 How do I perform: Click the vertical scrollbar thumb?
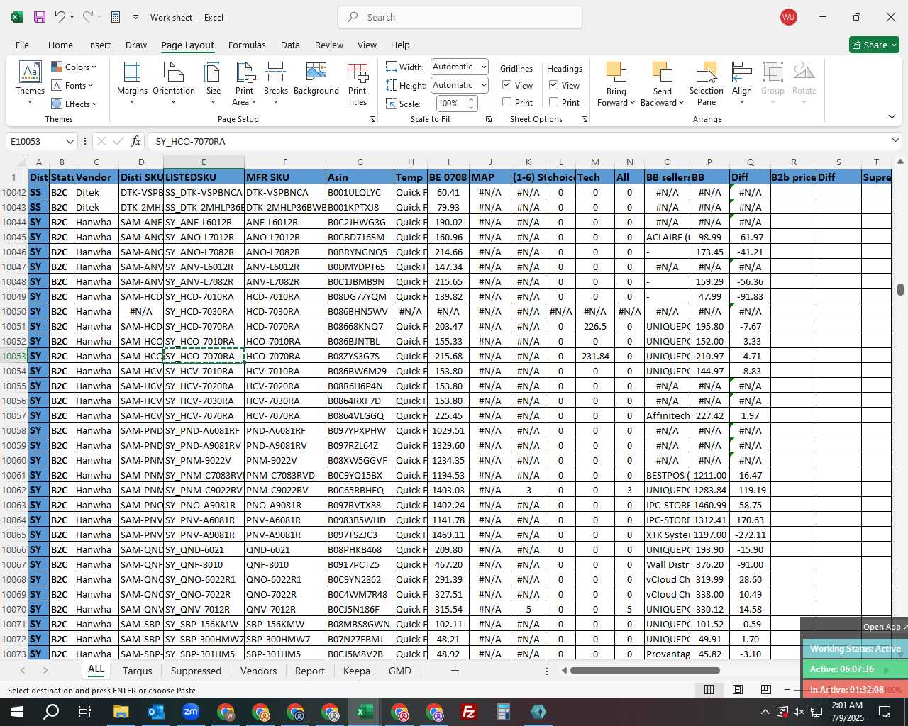[900, 289]
